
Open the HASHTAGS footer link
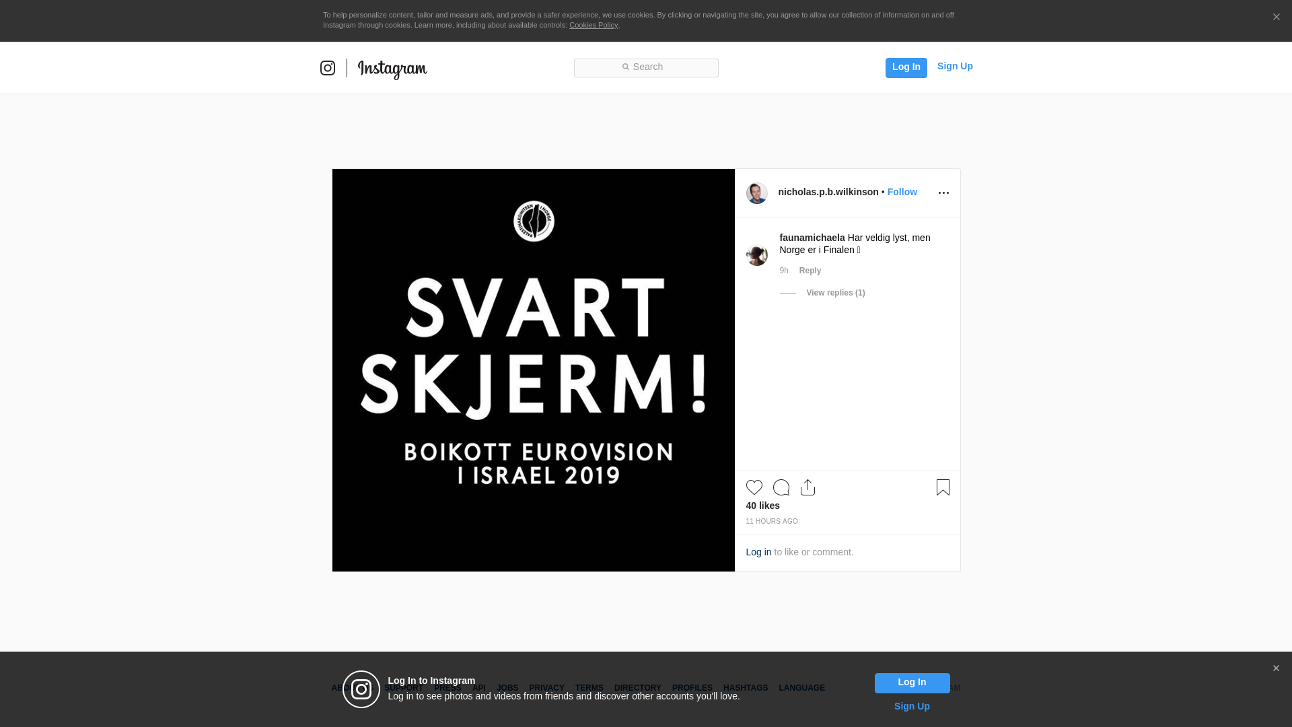[746, 688]
